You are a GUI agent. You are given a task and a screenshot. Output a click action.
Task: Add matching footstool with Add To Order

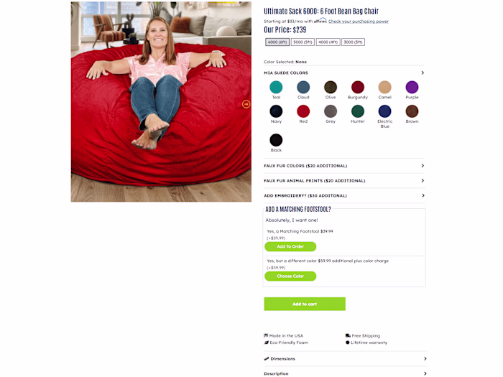pos(290,246)
